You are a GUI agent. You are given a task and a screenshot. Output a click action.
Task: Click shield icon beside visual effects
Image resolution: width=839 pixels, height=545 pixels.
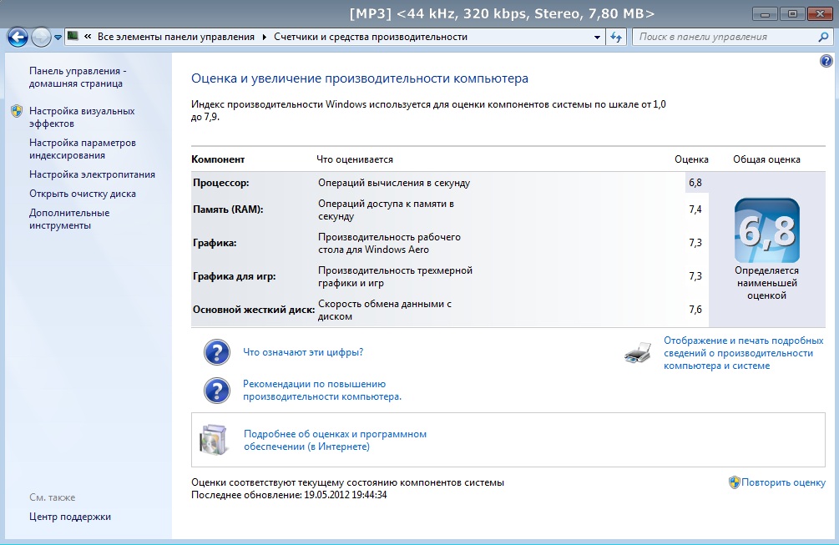point(17,111)
